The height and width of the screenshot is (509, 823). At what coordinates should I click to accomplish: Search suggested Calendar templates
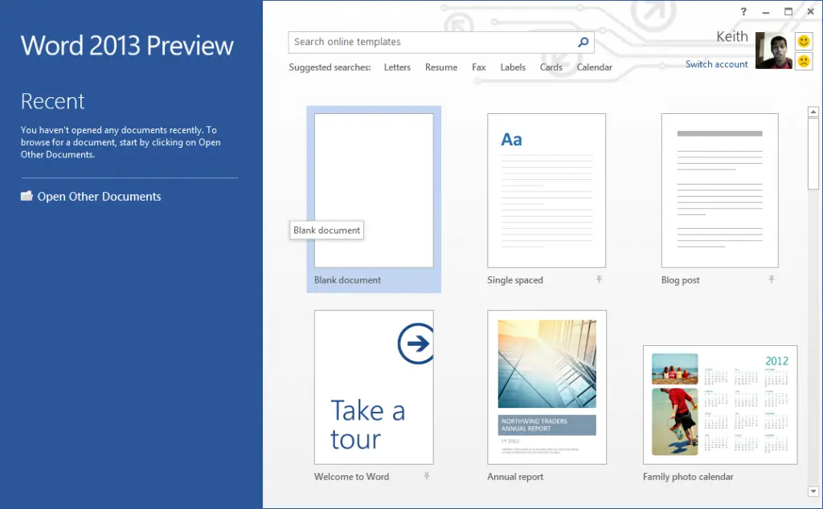[x=595, y=67]
